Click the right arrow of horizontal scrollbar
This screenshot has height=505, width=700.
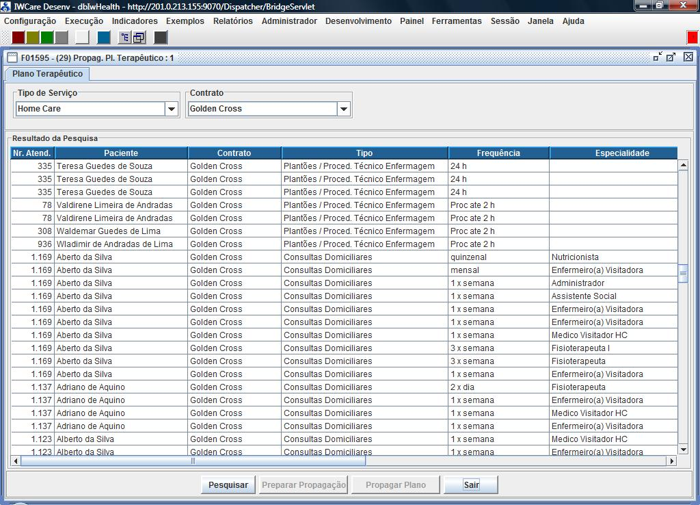click(671, 461)
